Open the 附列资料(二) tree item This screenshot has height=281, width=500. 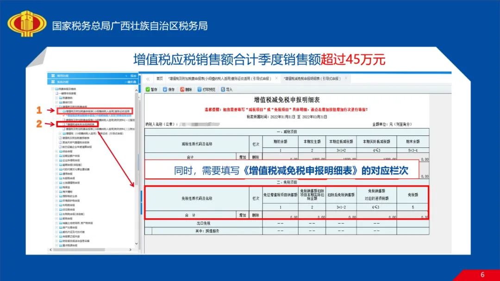(100, 129)
